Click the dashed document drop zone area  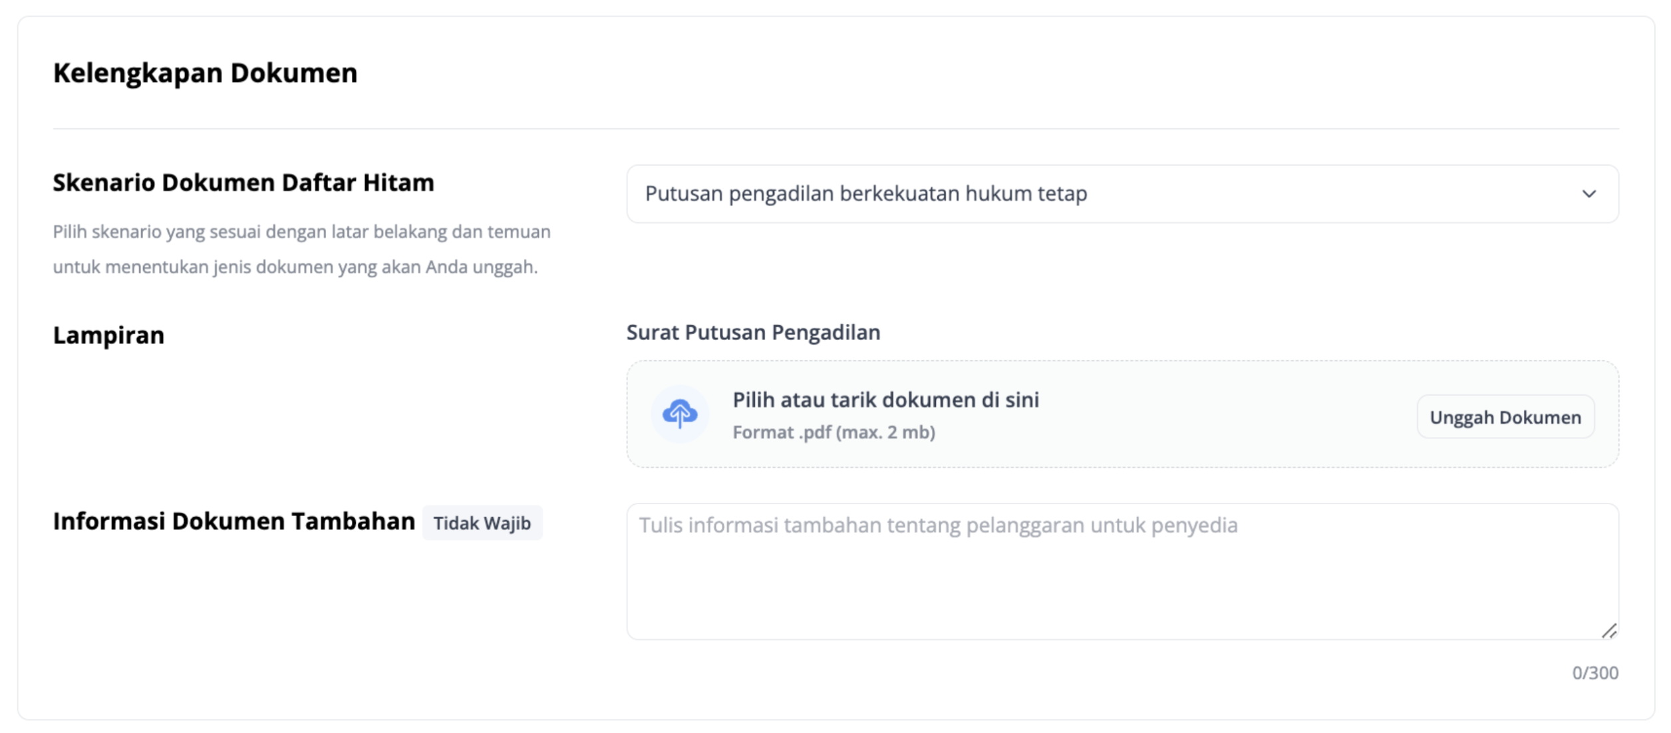[1122, 414]
